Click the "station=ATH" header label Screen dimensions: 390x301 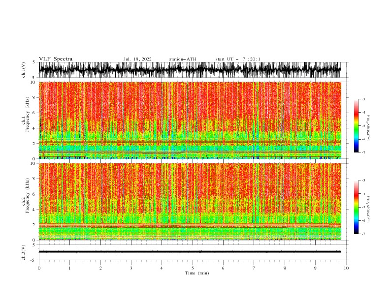click(183, 59)
